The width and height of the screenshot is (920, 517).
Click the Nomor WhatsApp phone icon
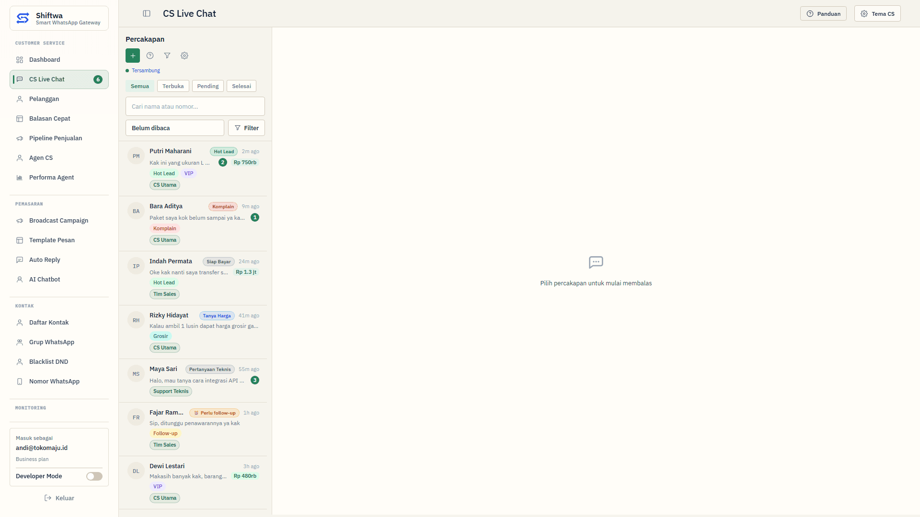[20, 382]
